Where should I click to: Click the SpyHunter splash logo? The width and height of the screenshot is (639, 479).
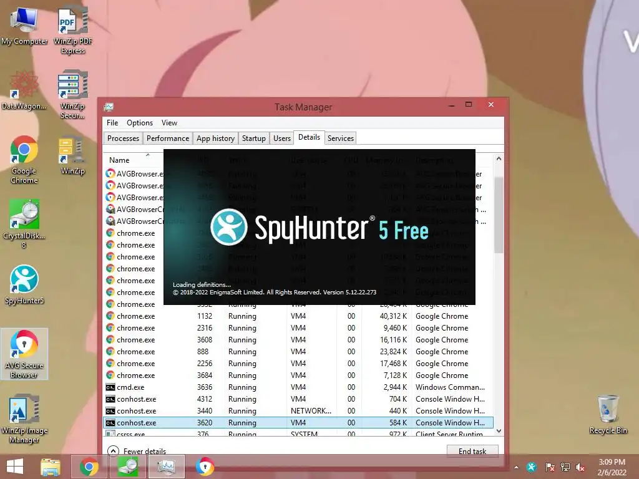pyautogui.click(x=229, y=227)
